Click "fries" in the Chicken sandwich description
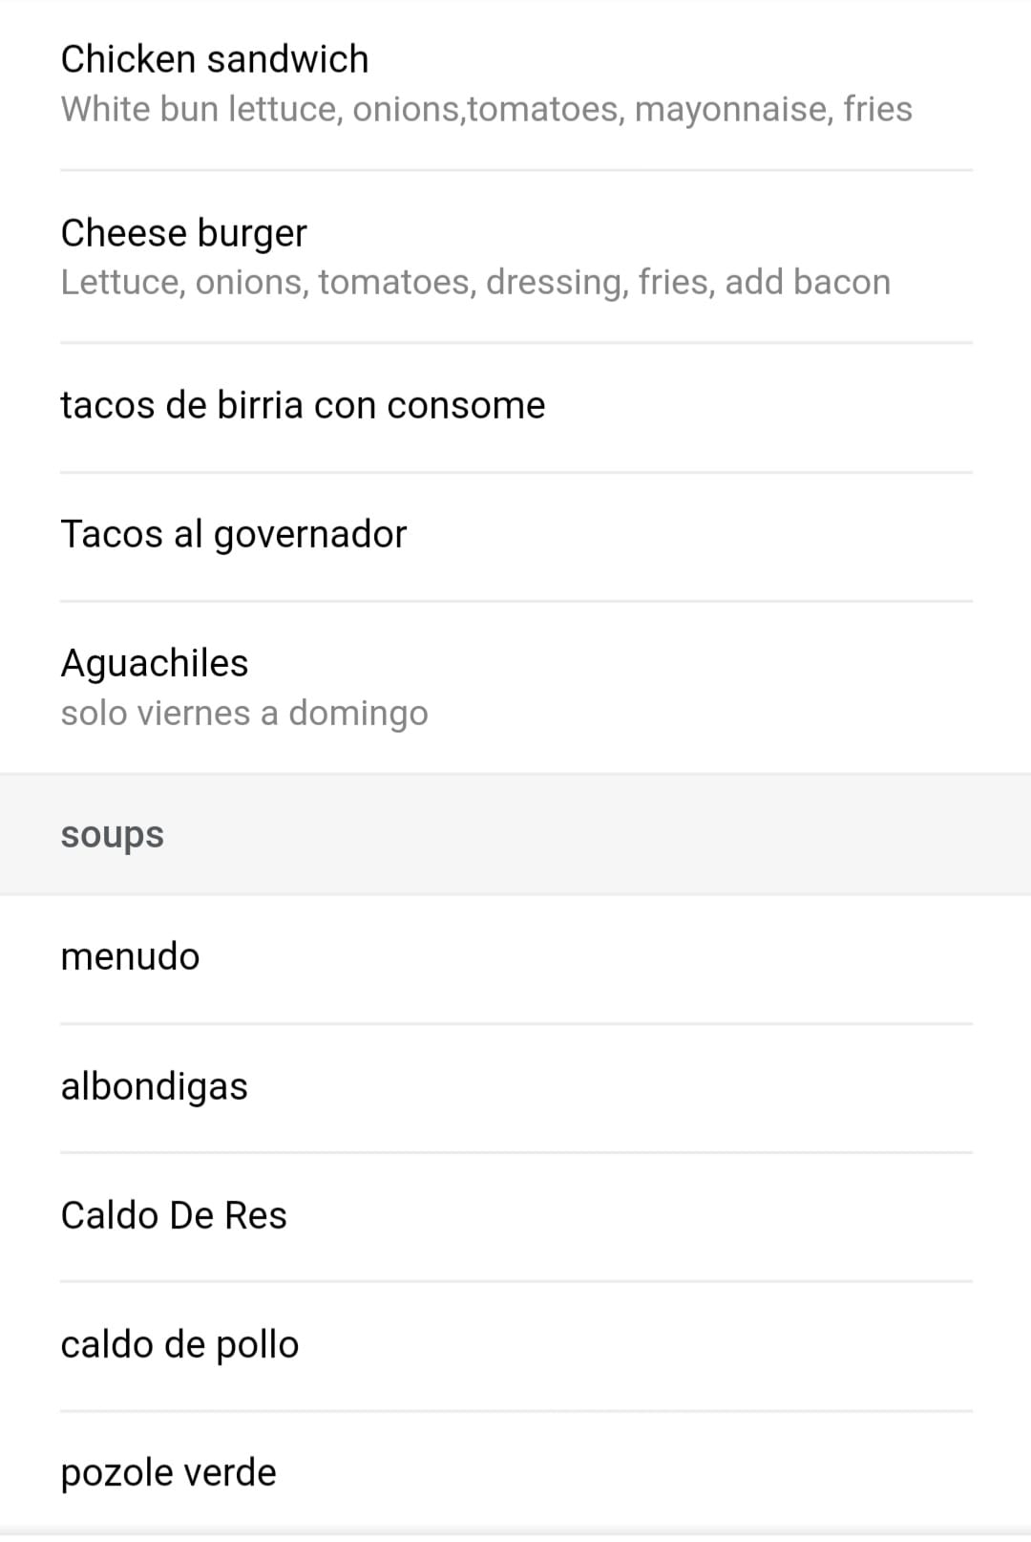The image size is (1031, 1542). pos(877,110)
